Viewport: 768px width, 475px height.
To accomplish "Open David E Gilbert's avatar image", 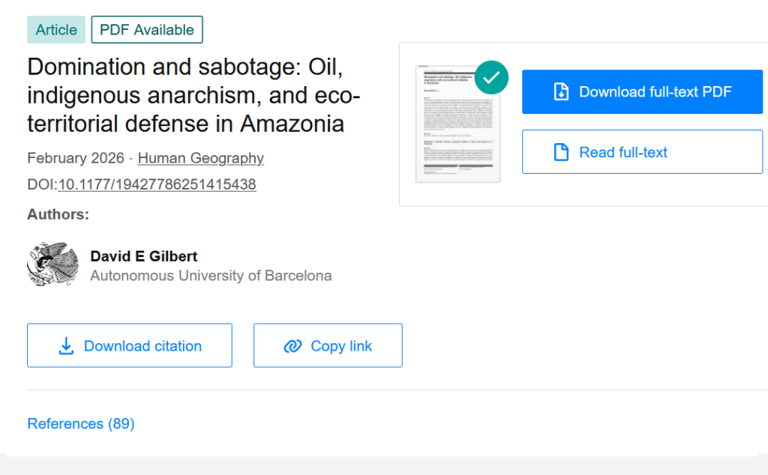I will (53, 264).
